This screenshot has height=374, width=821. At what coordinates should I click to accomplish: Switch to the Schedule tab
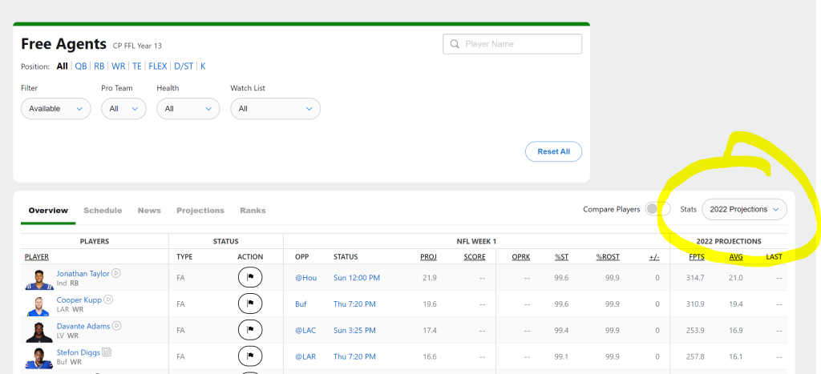(103, 211)
